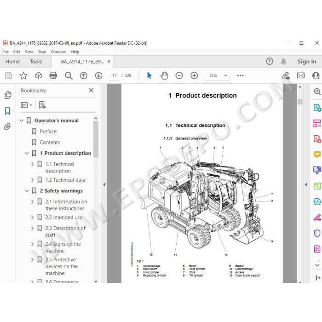Open the Sign menu
Image resolution: width=322 pixels, height=322 pixels.
click(42, 52)
